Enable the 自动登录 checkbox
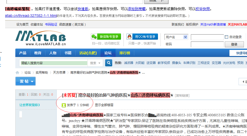The height and width of the screenshot is (136, 247). 226,37
